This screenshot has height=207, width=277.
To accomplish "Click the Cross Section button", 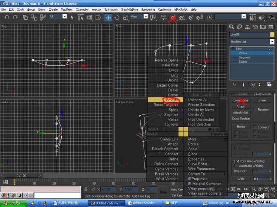I will click(241, 119).
